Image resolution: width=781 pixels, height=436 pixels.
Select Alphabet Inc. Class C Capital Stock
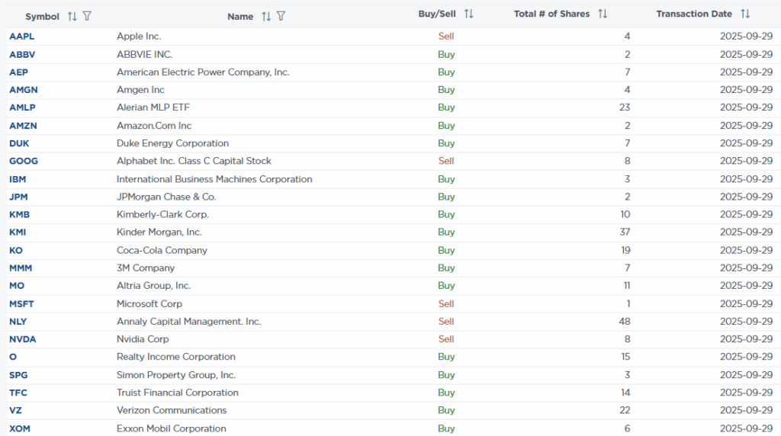[x=194, y=162]
